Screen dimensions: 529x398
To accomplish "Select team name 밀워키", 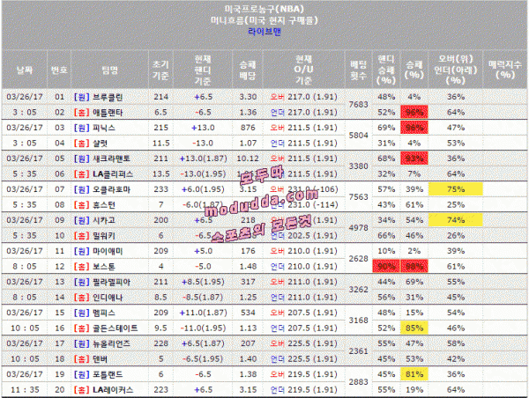I will (104, 236).
